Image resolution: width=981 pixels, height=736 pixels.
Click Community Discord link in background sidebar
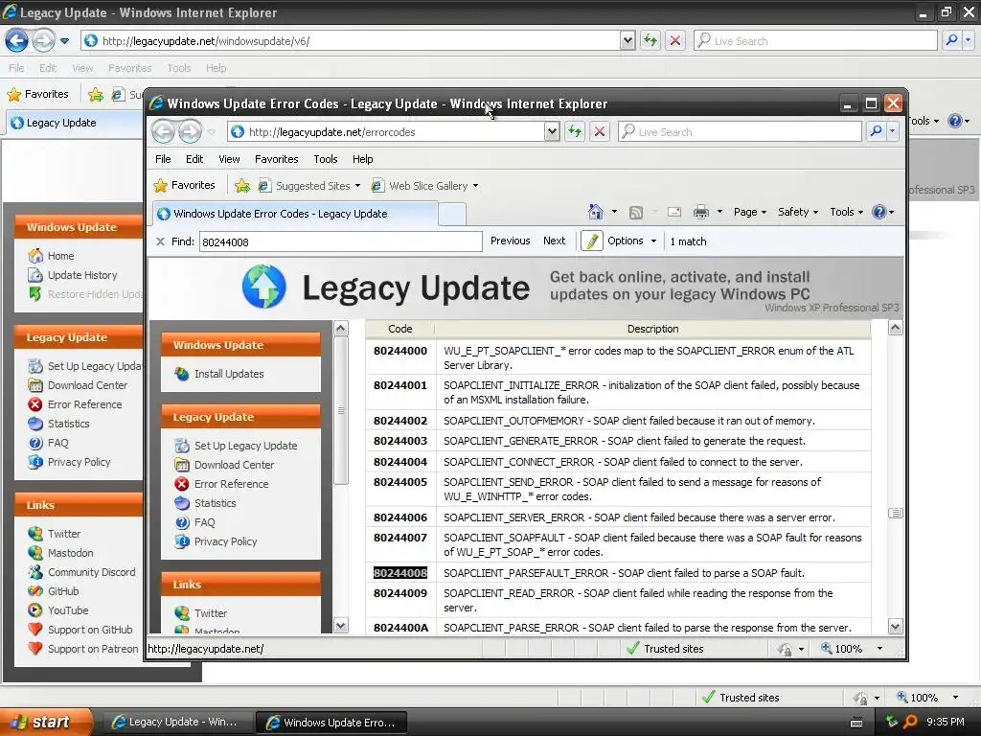(91, 573)
